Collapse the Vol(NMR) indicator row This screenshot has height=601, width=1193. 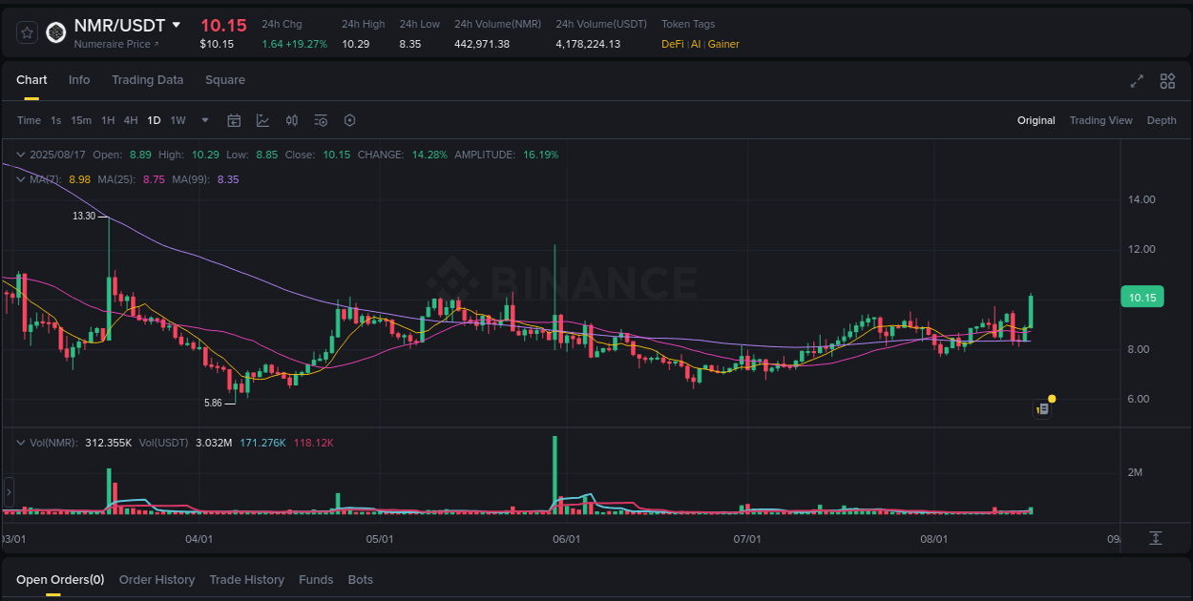click(x=21, y=443)
